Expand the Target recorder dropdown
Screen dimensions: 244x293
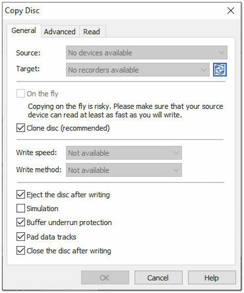137,70
